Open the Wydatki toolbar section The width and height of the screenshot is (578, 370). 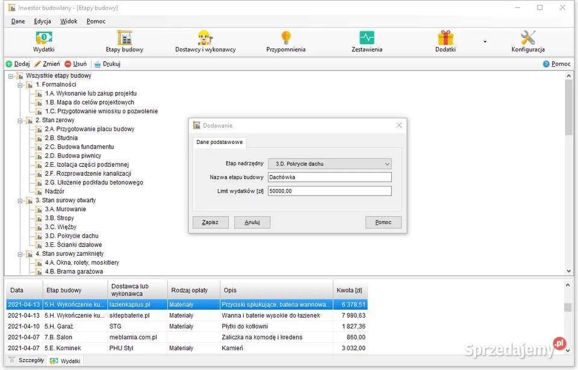pos(43,42)
